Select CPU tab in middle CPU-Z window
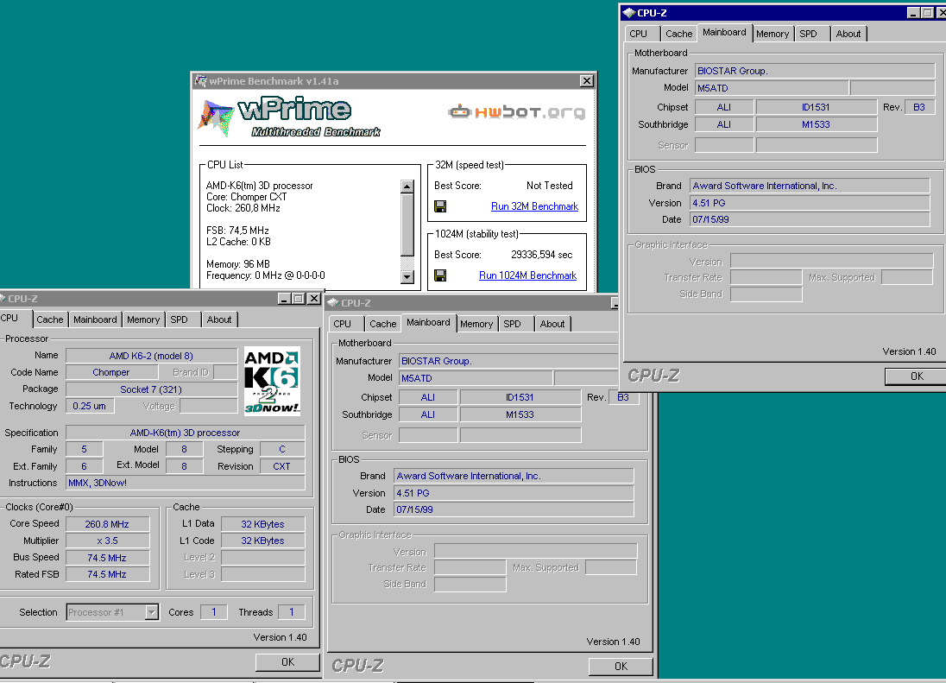Screen dimensions: 946x683 click(342, 324)
